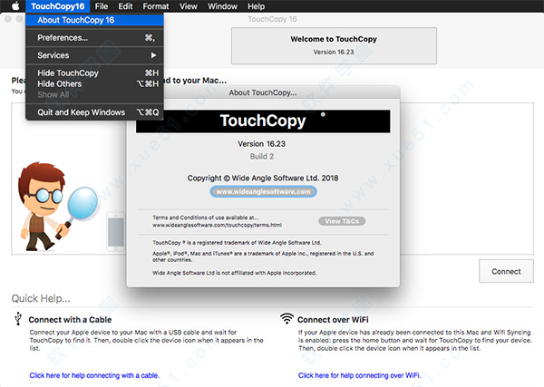Viewport: 544px width, 387px height.
Task: Open the Edit menu
Action: tap(125, 6)
